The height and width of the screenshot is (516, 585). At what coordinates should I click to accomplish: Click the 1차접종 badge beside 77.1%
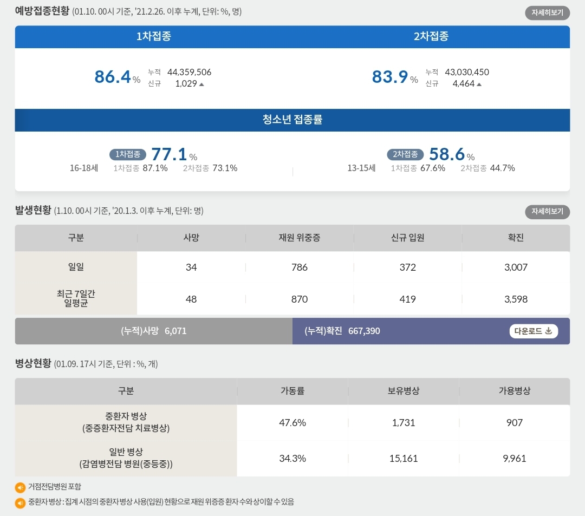click(128, 154)
